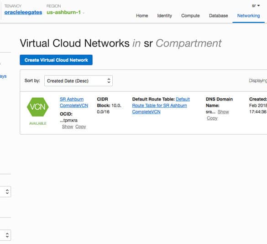
Task: Copy the DNS domain name
Action: click(212, 118)
